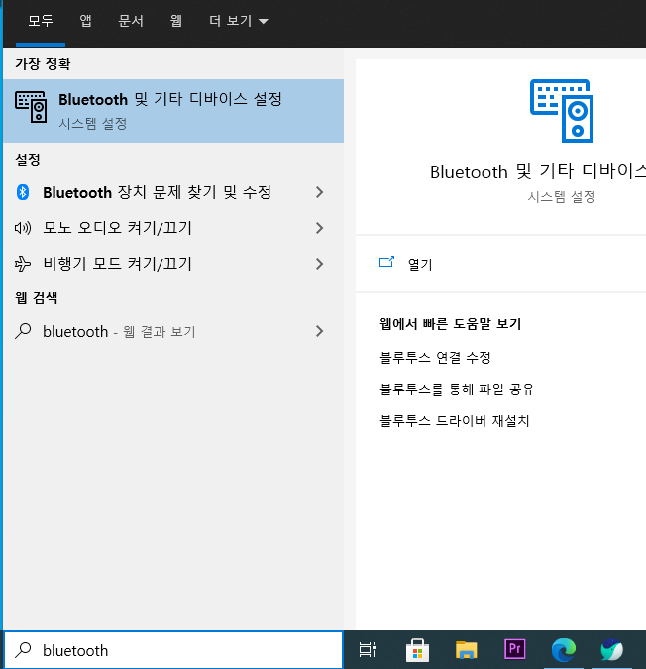Click the open-window icon beside 열기
Image resolution: width=646 pixels, height=669 pixels.
(x=386, y=262)
